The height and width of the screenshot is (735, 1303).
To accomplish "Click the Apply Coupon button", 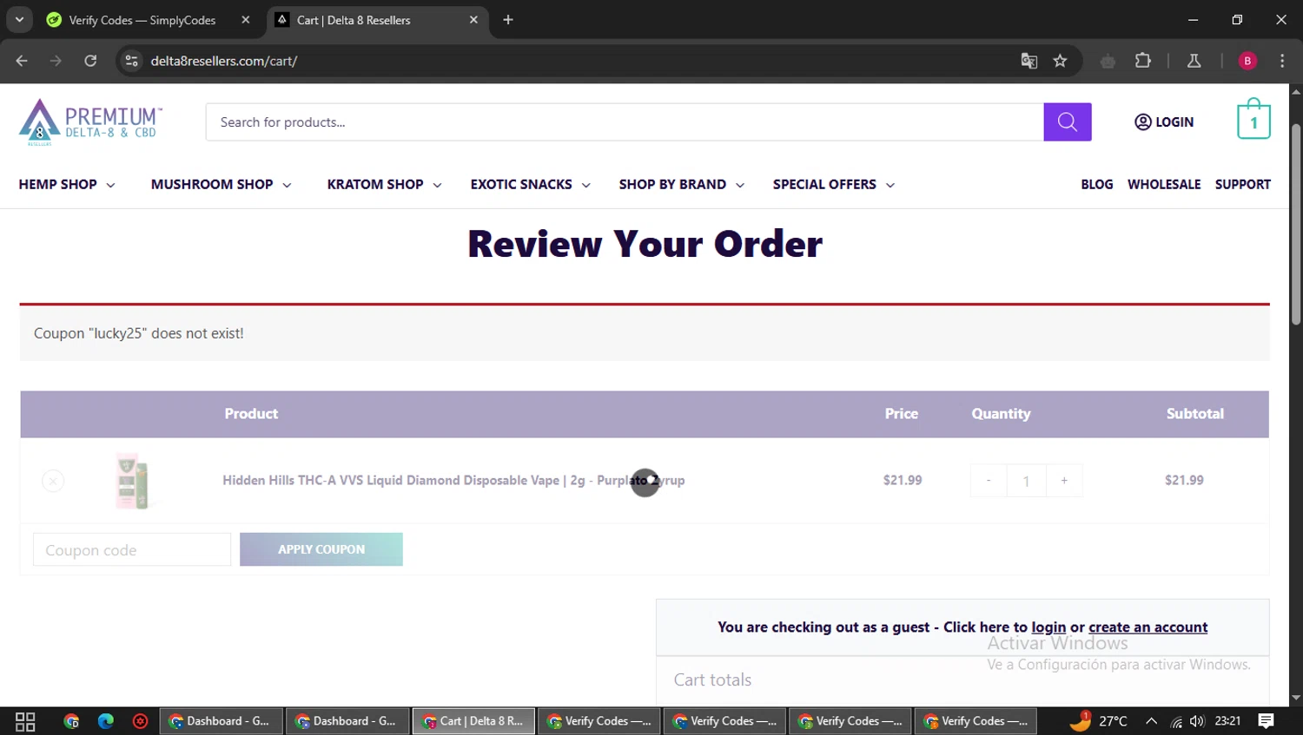I will [321, 549].
